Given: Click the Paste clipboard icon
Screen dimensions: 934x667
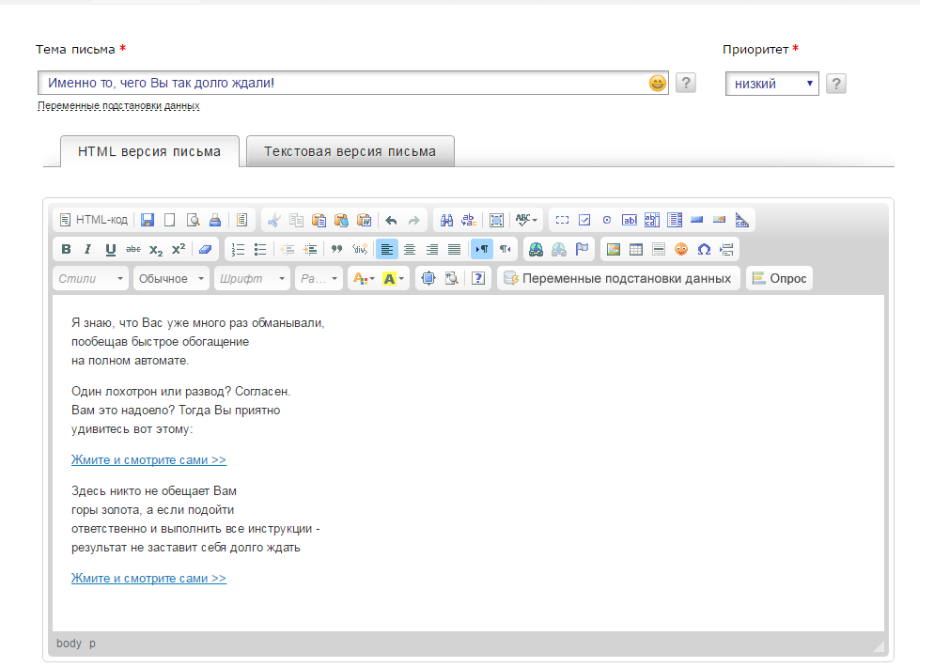Looking at the screenshot, I should [x=319, y=221].
